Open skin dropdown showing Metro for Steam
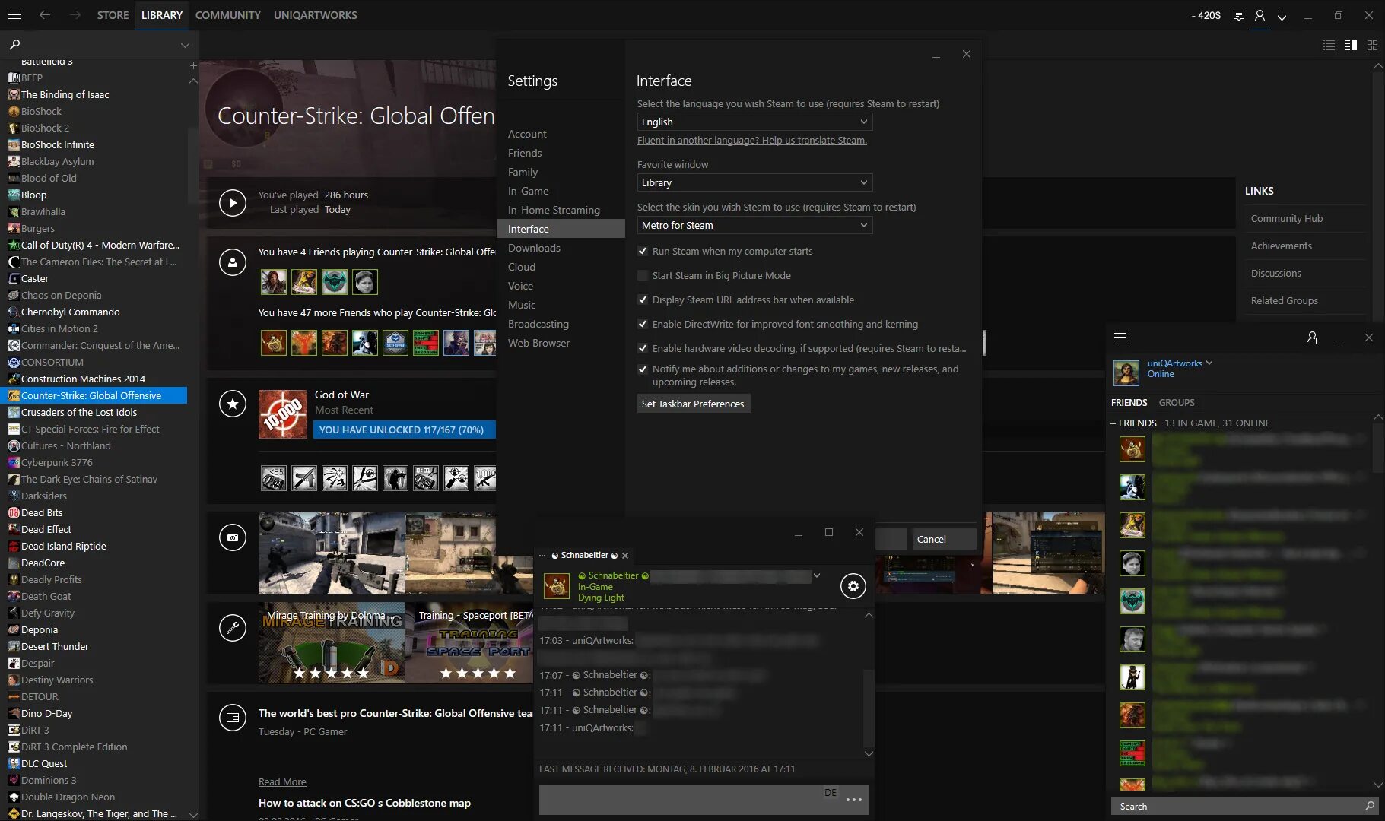 pyautogui.click(x=754, y=225)
